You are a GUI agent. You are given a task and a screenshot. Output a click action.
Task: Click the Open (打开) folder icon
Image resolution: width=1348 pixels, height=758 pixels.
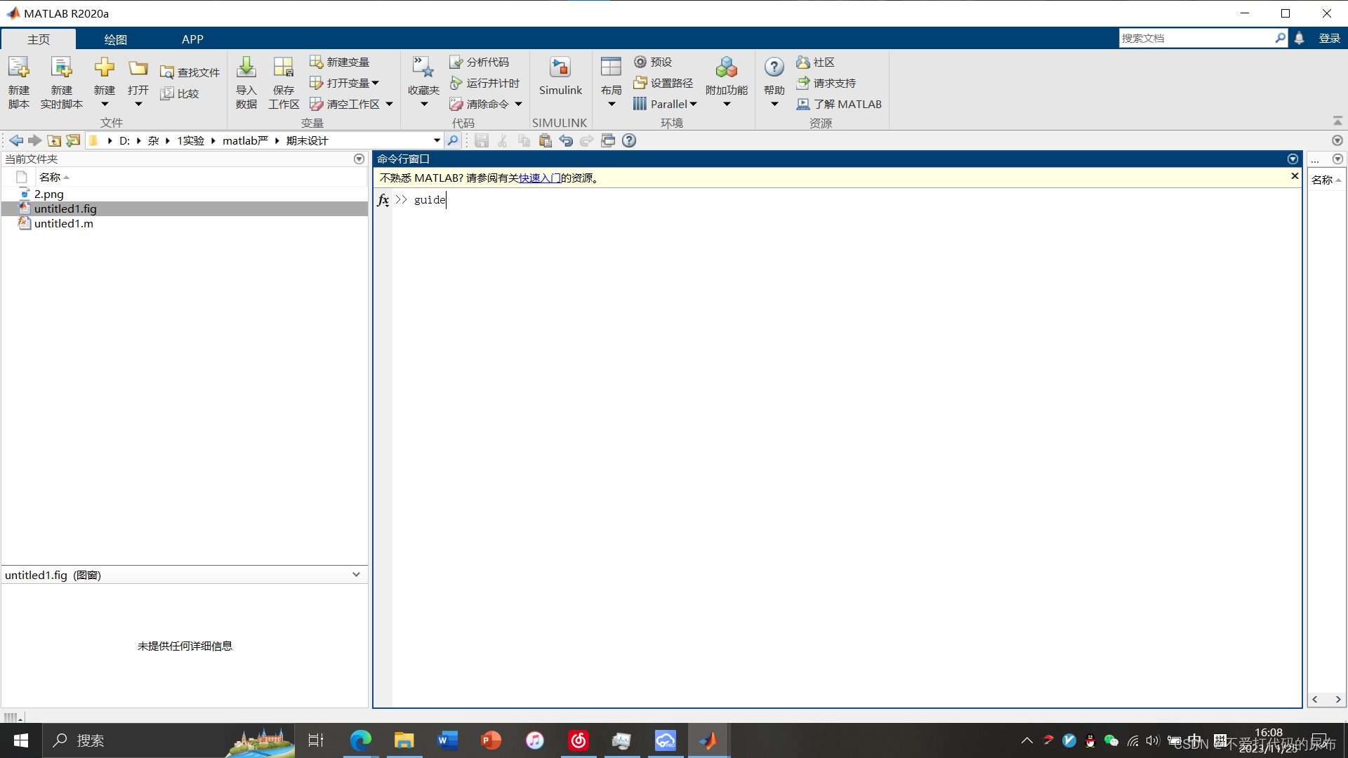138,68
